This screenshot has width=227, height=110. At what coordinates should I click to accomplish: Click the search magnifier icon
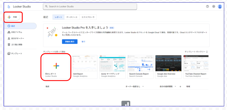point(46,6)
